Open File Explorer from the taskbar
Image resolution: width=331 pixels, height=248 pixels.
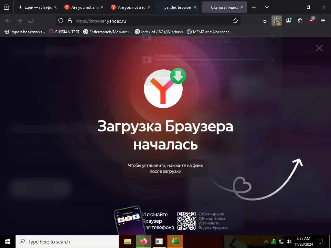[127, 242]
